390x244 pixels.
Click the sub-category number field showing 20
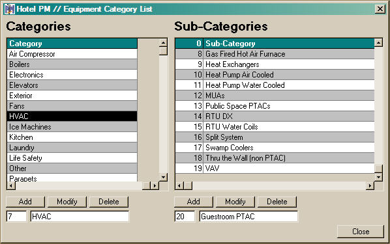coord(185,217)
